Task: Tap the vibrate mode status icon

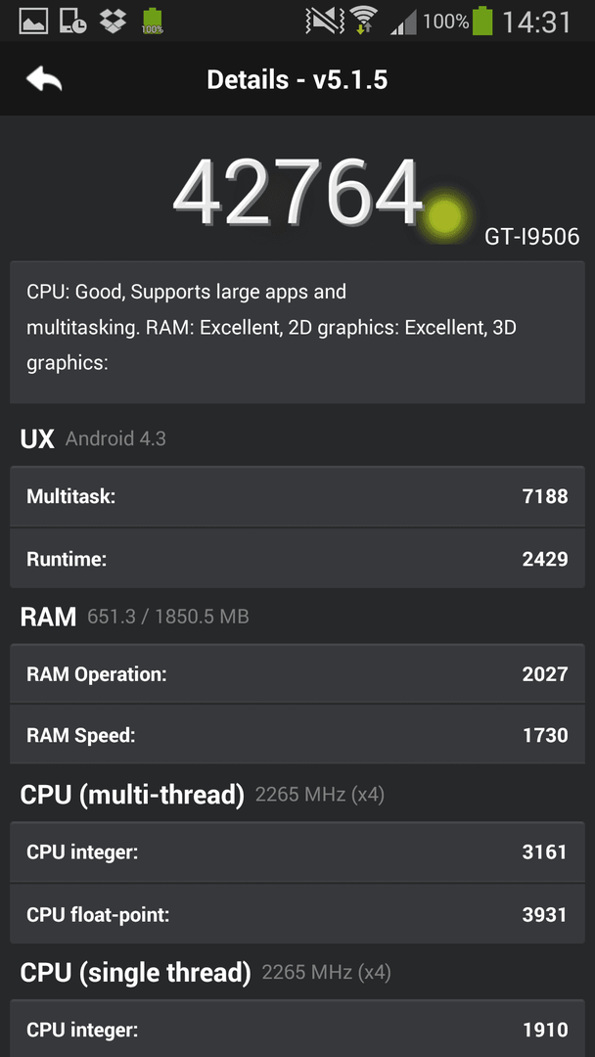Action: click(x=325, y=22)
